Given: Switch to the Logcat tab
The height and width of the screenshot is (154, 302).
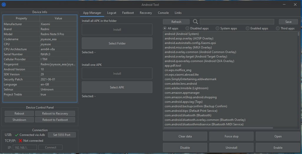Looking at the screenshot, I should tap(112, 13).
